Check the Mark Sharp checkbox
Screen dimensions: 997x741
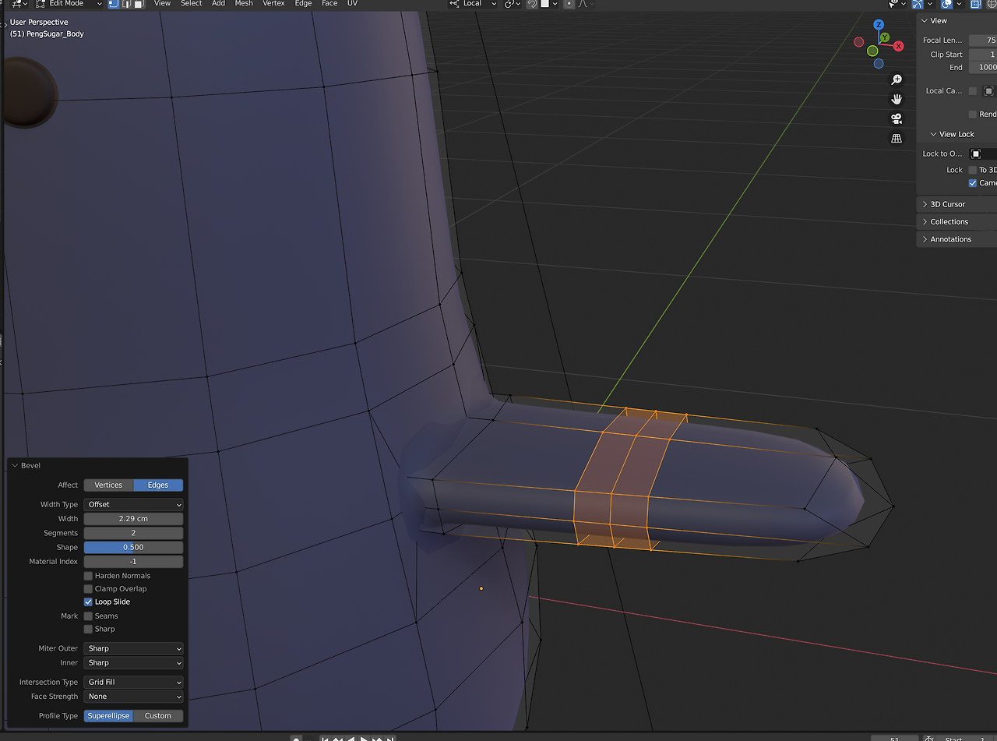[x=88, y=629]
